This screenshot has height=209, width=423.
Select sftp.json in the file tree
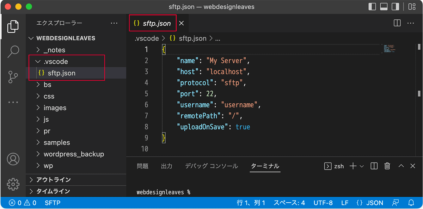point(61,73)
